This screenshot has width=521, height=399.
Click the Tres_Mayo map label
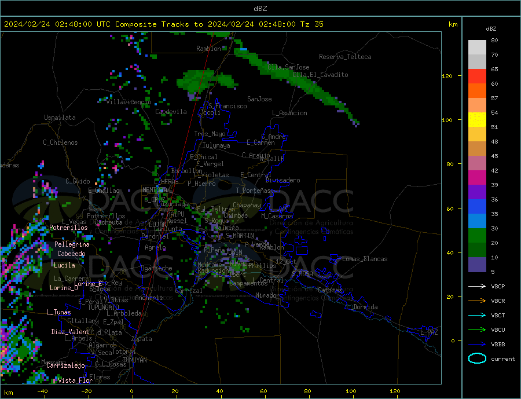click(210, 134)
